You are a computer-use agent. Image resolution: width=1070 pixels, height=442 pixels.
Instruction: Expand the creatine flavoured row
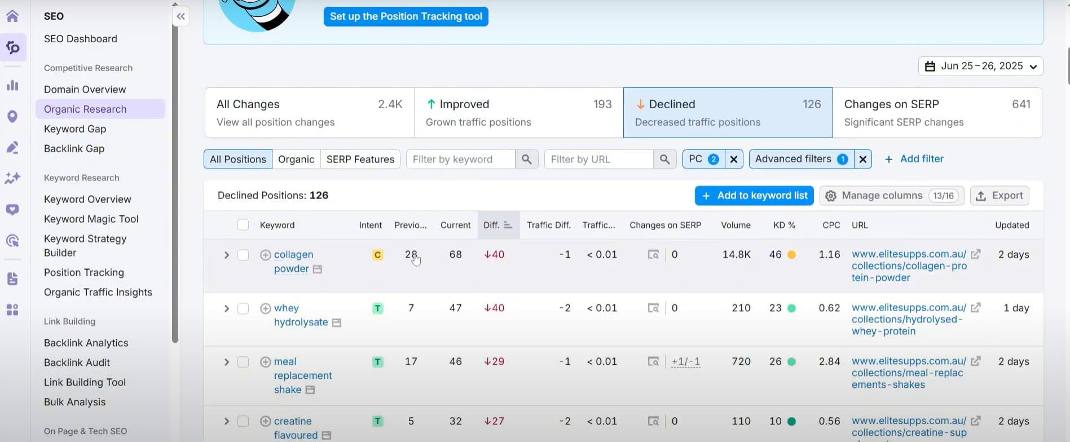pyautogui.click(x=226, y=421)
